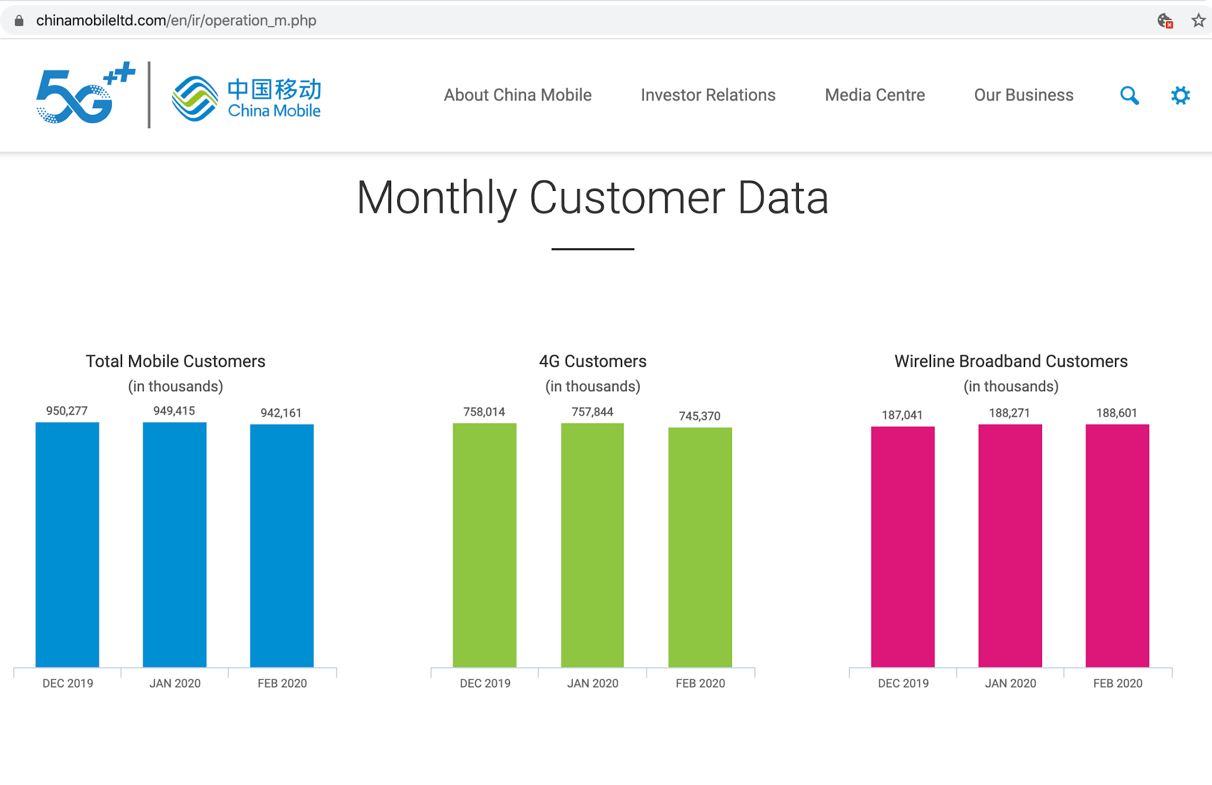The height and width of the screenshot is (785, 1212).
Task: Click the error badge on the extension icon
Action: (x=1170, y=26)
